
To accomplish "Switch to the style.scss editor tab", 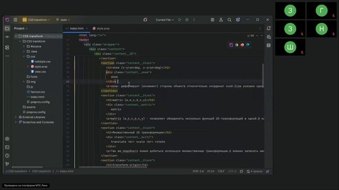I will (101, 28).
